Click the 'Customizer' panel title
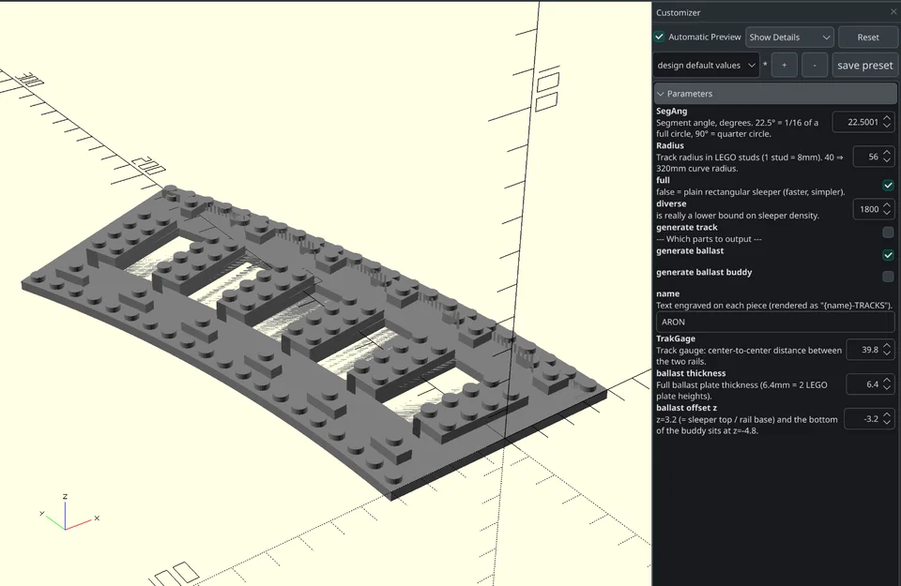The width and height of the screenshot is (901, 586). click(678, 12)
